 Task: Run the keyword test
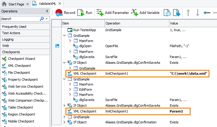[x=85, y=13]
